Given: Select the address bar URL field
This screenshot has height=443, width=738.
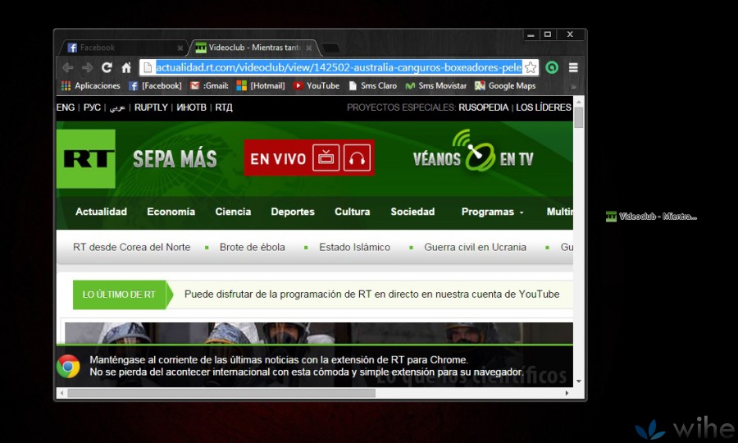Looking at the screenshot, I should (x=339, y=67).
